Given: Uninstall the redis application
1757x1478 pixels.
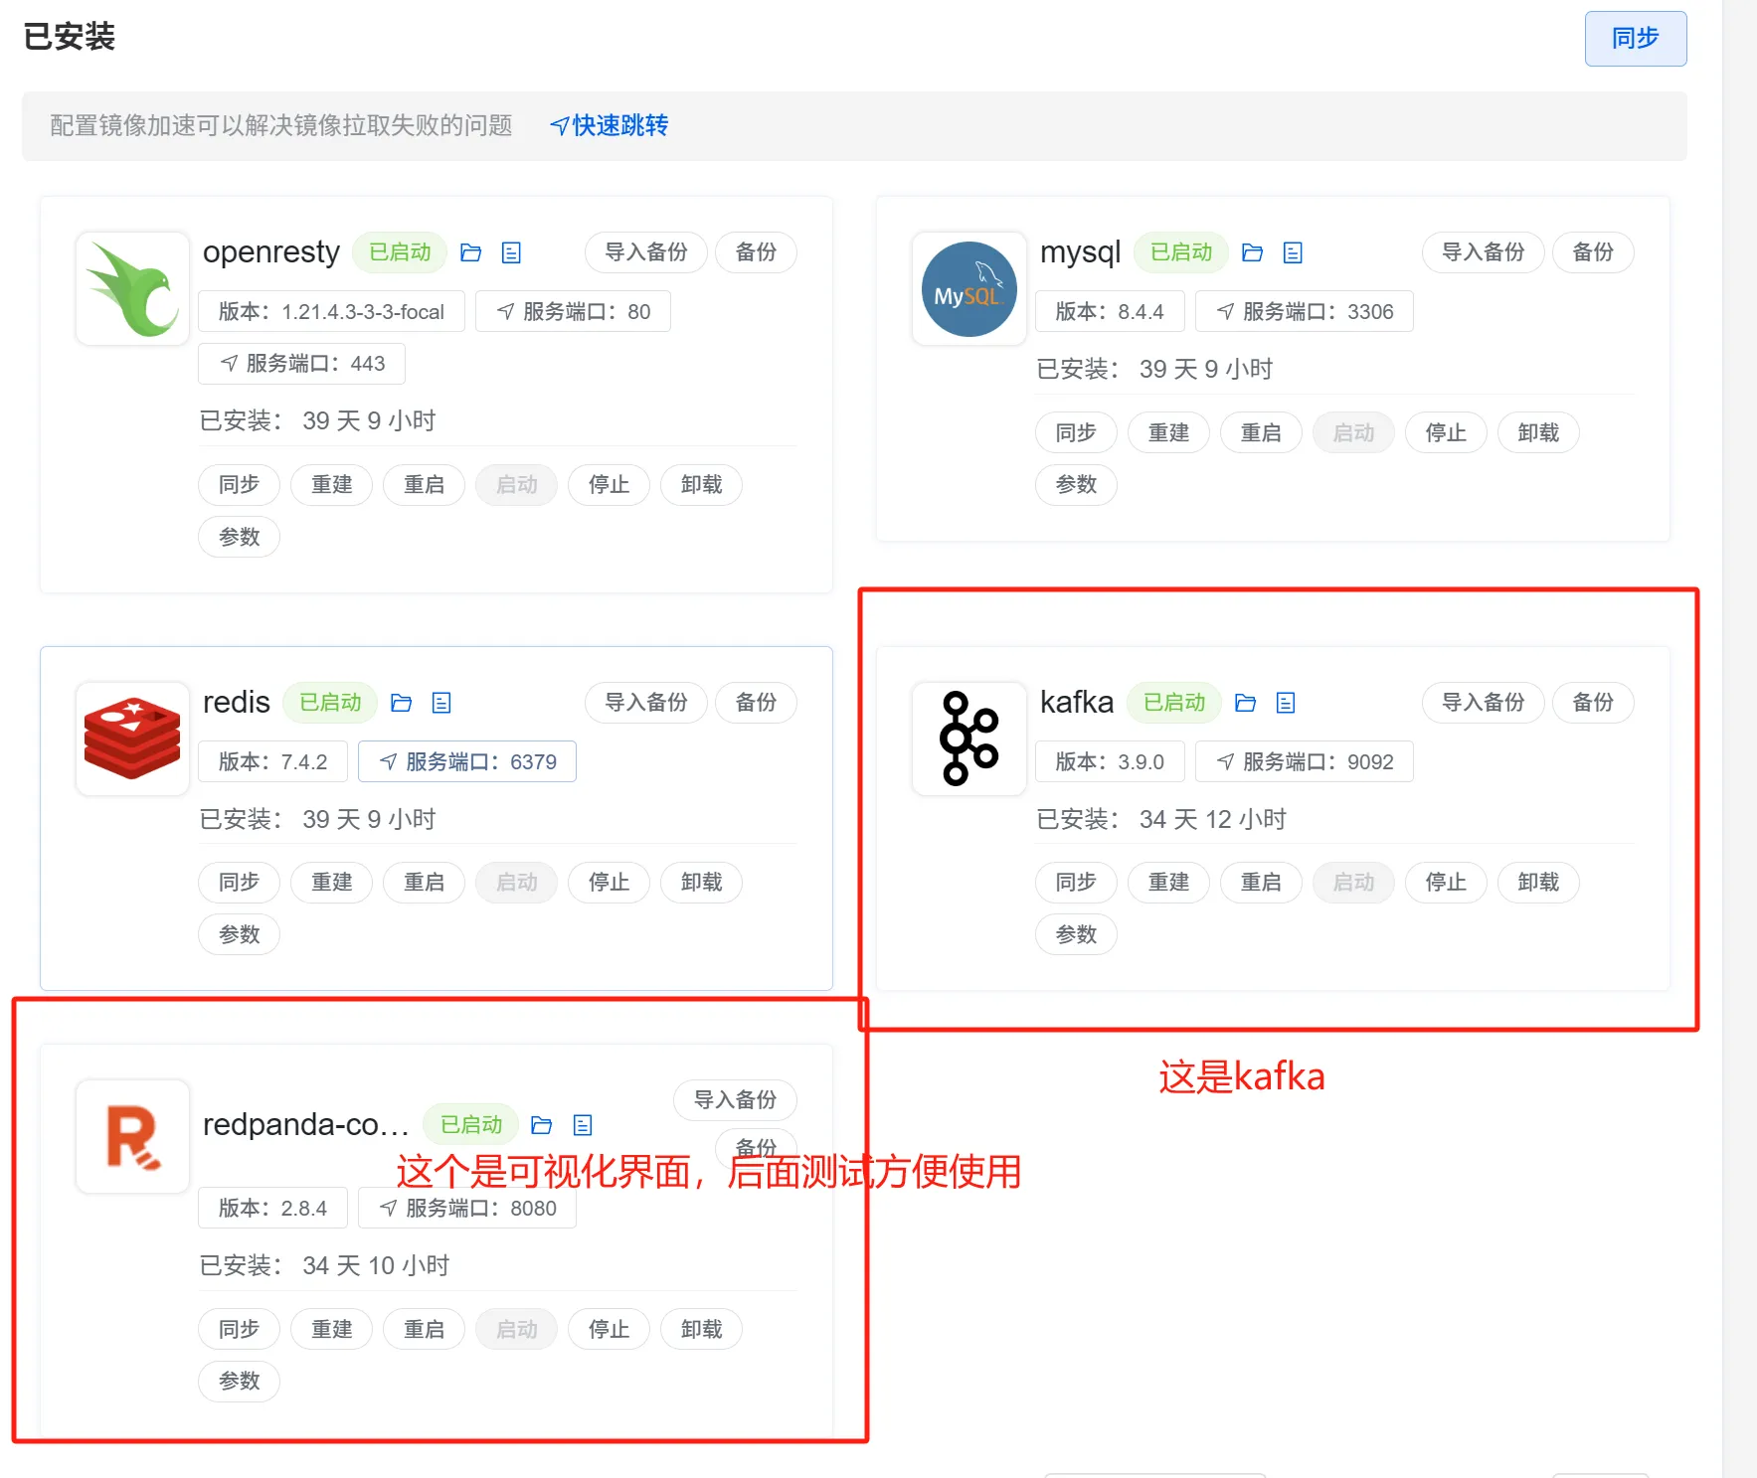Looking at the screenshot, I should pyautogui.click(x=701, y=883).
